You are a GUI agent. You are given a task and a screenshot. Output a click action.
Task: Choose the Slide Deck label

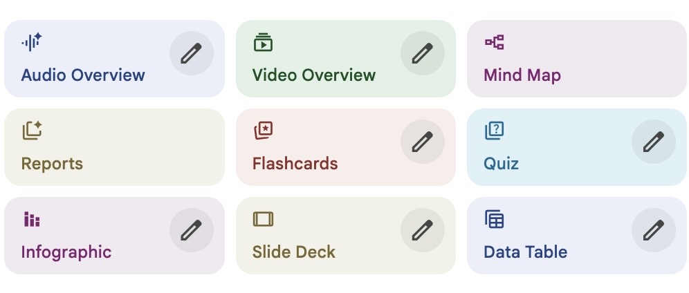(x=293, y=252)
